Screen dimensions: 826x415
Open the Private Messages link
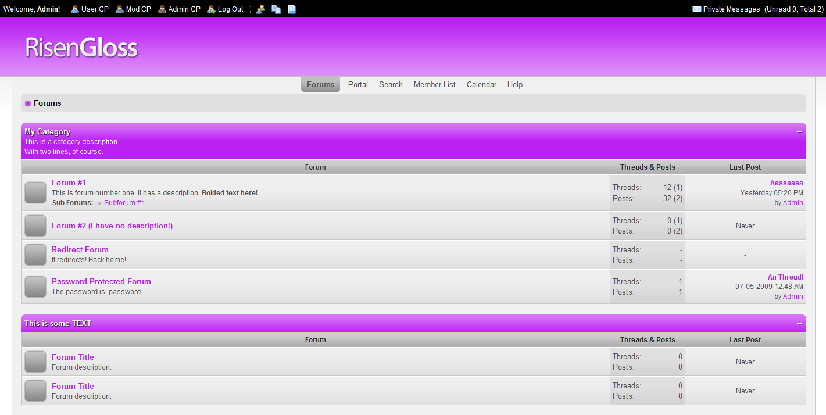(x=732, y=9)
